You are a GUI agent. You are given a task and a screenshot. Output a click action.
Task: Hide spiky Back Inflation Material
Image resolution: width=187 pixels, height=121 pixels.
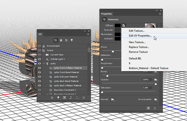[x=39, y=86]
